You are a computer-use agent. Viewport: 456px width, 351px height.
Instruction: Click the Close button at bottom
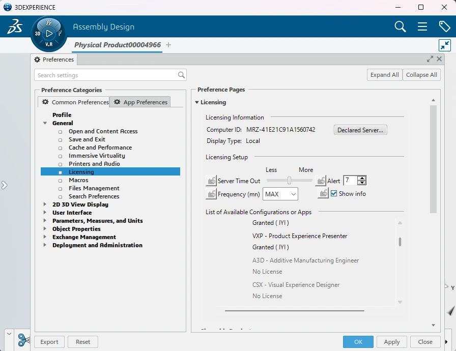[425, 342]
